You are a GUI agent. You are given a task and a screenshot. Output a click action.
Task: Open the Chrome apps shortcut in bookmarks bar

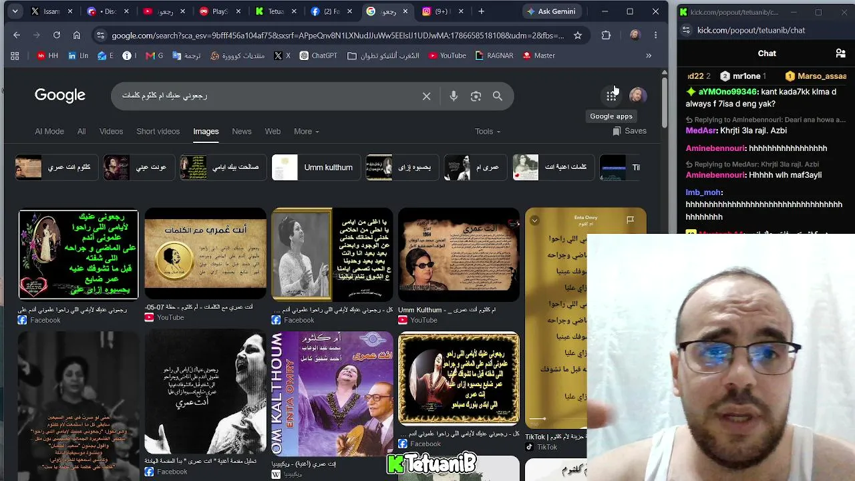pyautogui.click(x=15, y=56)
